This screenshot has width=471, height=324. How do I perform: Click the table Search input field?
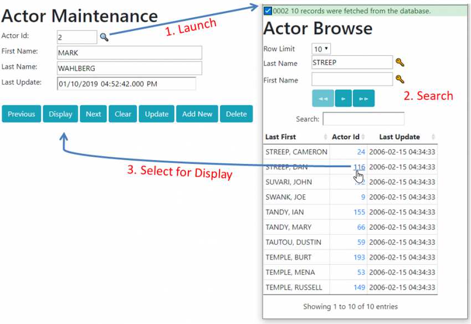364,119
